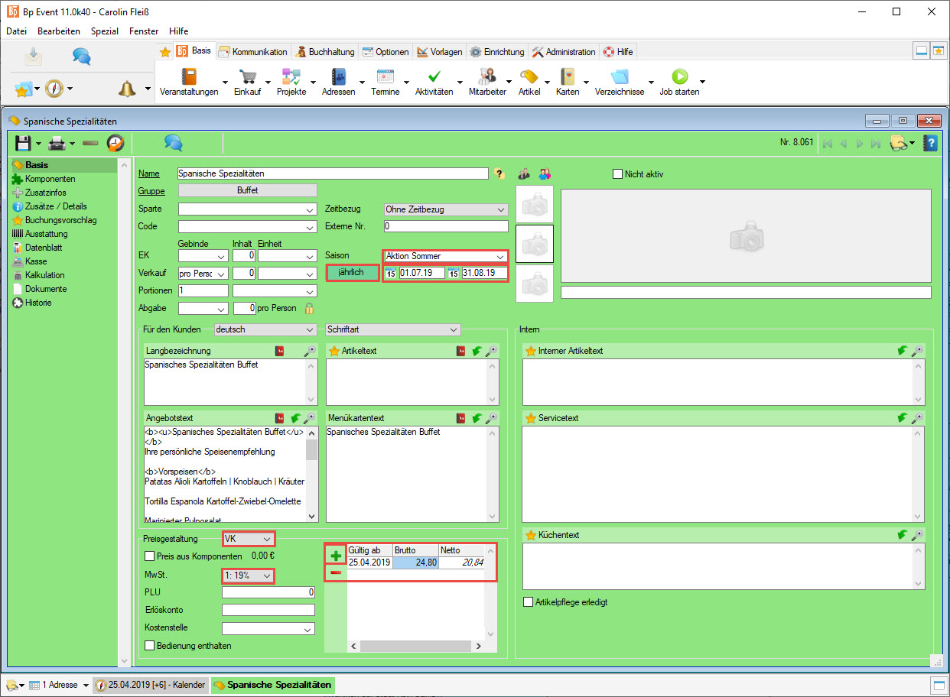Image resolution: width=950 pixels, height=697 pixels.
Task: Click the Buffet group button
Action: (247, 190)
